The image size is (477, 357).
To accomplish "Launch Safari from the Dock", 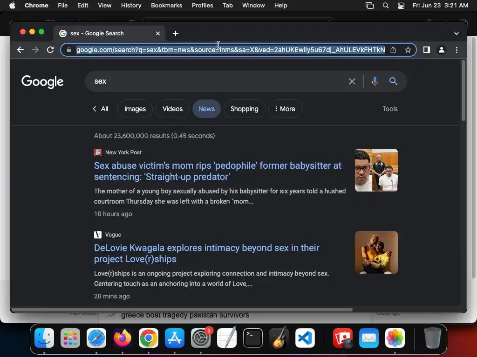I will [x=96, y=338].
